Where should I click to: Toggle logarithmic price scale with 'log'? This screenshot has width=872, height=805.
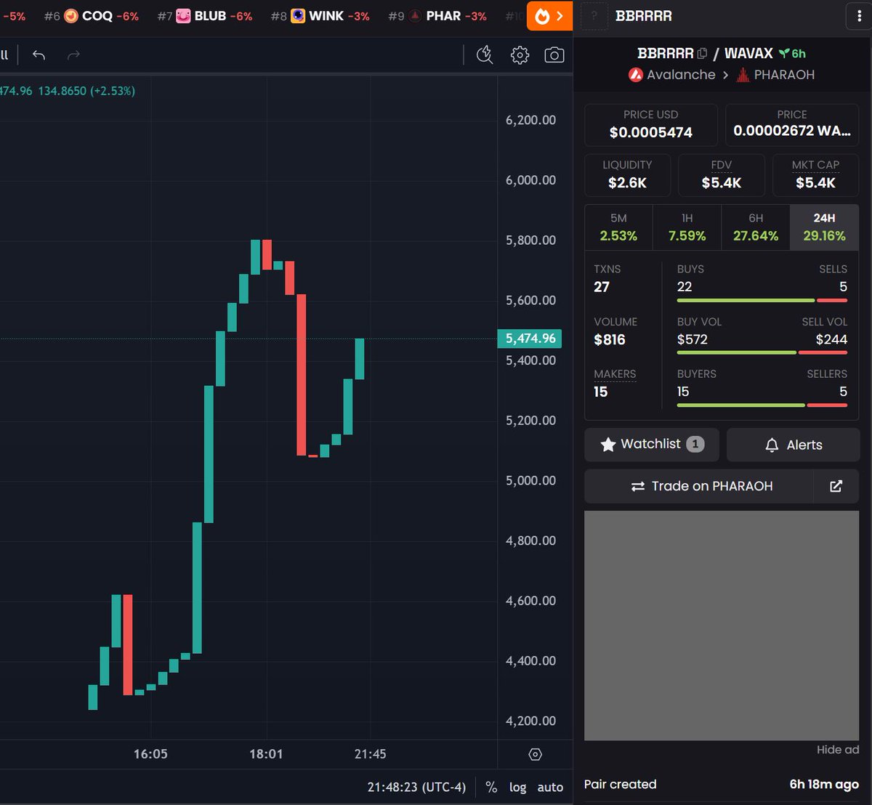coord(517,787)
